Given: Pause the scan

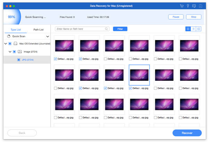Looking at the screenshot, I should coord(176,17).
